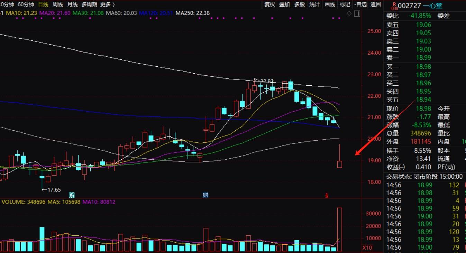The image size is (466, 253).
Task: Click the 标记 mark button
Action: 345,4
